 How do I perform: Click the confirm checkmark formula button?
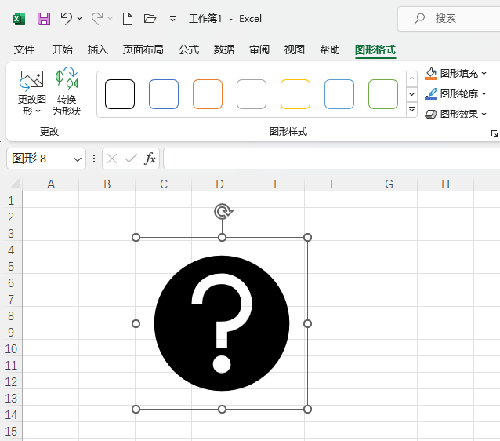(131, 159)
